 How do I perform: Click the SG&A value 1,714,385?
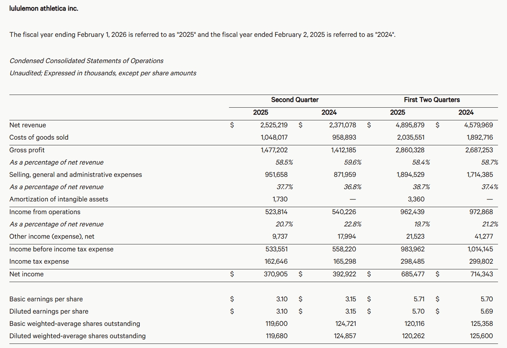click(x=480, y=175)
